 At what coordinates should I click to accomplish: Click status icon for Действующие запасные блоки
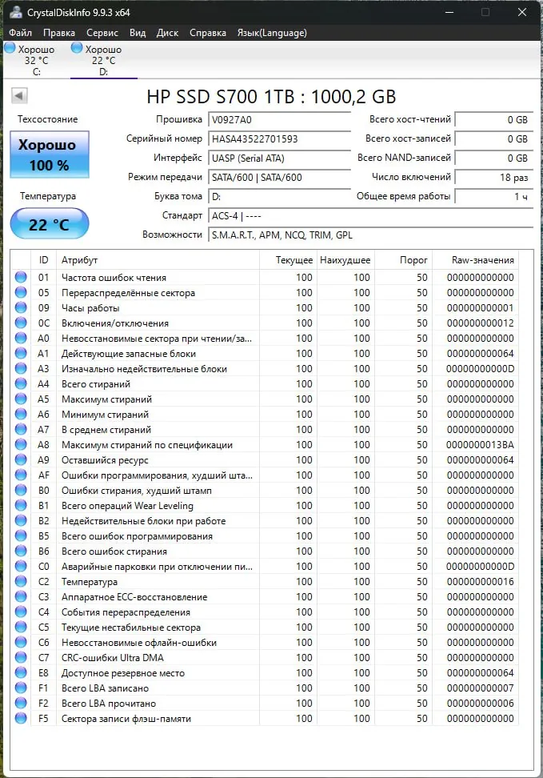point(21,353)
